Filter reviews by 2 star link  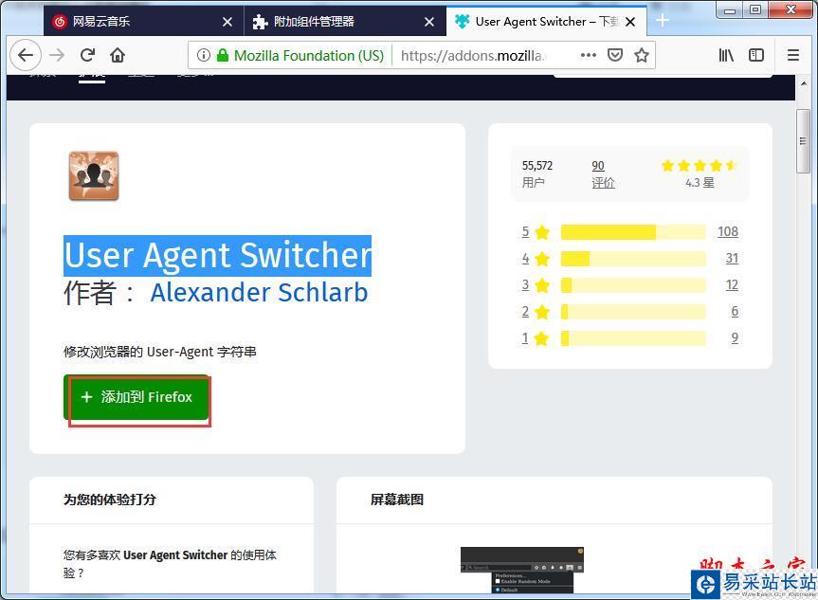click(536, 312)
